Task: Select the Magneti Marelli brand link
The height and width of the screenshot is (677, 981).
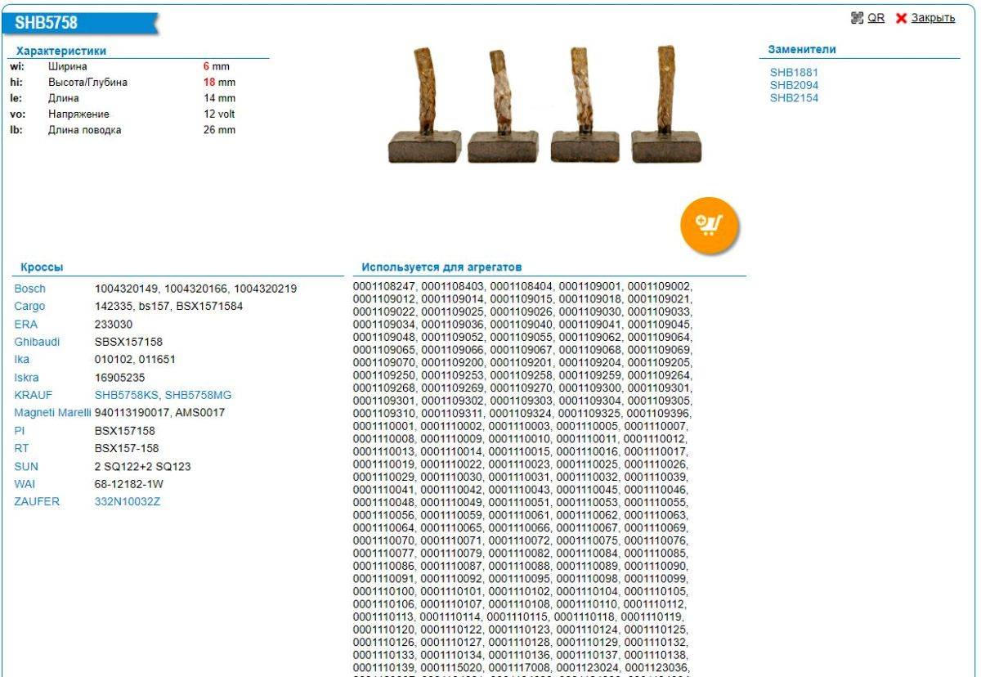Action: [x=52, y=413]
